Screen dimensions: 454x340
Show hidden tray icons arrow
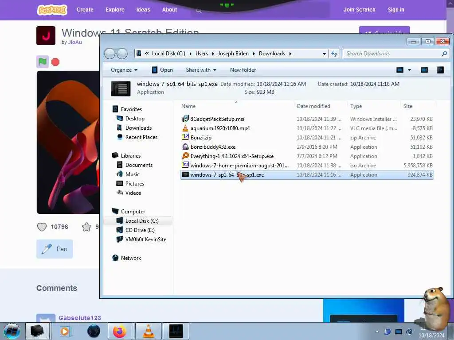pyautogui.click(x=377, y=332)
